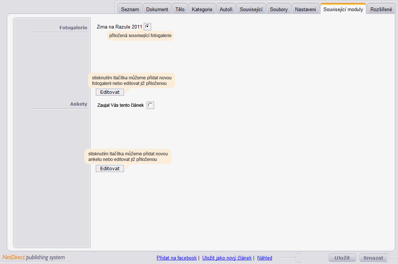Image resolution: width=398 pixels, height=264 pixels.
Task: Switch to the Dokument tab
Action: 157,9
